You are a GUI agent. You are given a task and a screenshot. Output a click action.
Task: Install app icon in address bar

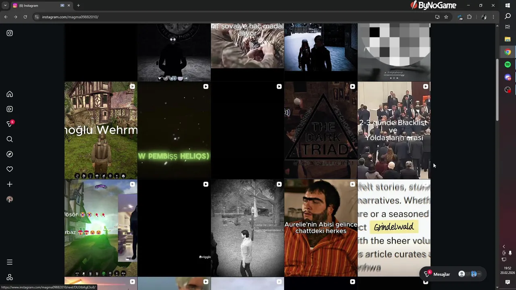click(x=437, y=17)
